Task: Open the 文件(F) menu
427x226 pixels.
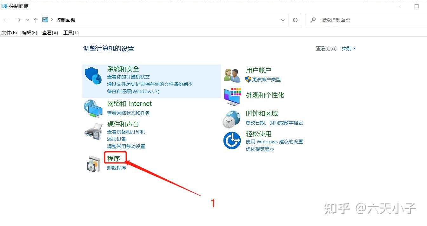Action: [9, 33]
